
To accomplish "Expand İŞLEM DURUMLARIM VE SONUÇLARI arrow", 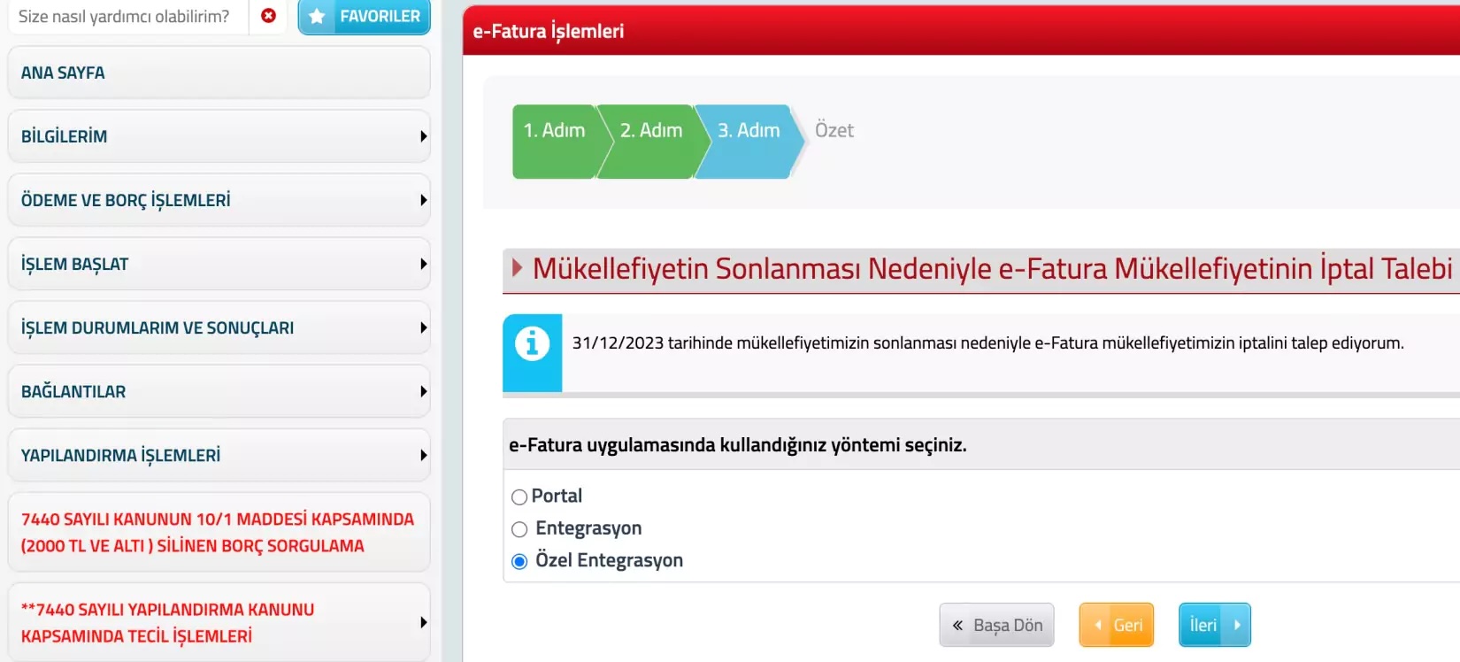I will click(x=424, y=327).
